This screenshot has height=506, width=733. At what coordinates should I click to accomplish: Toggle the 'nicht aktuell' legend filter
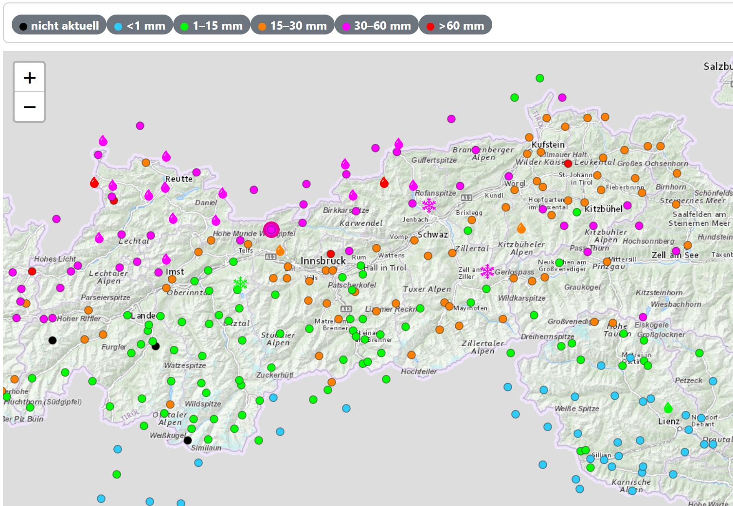(59, 26)
